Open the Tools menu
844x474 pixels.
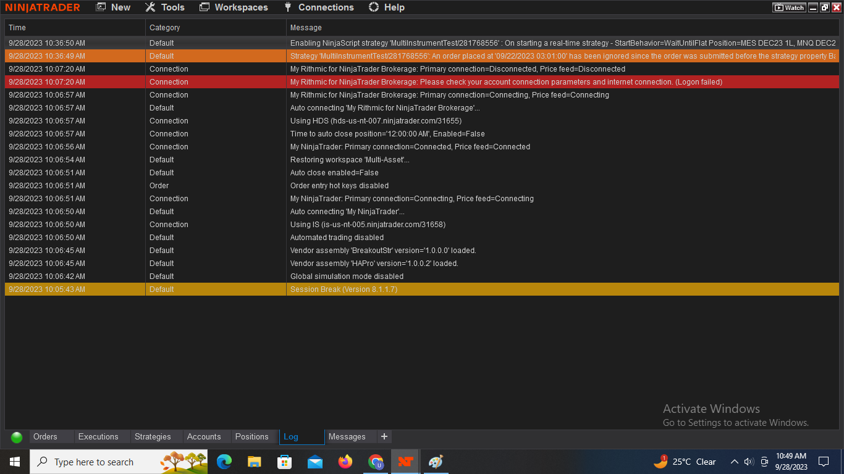[x=165, y=7]
